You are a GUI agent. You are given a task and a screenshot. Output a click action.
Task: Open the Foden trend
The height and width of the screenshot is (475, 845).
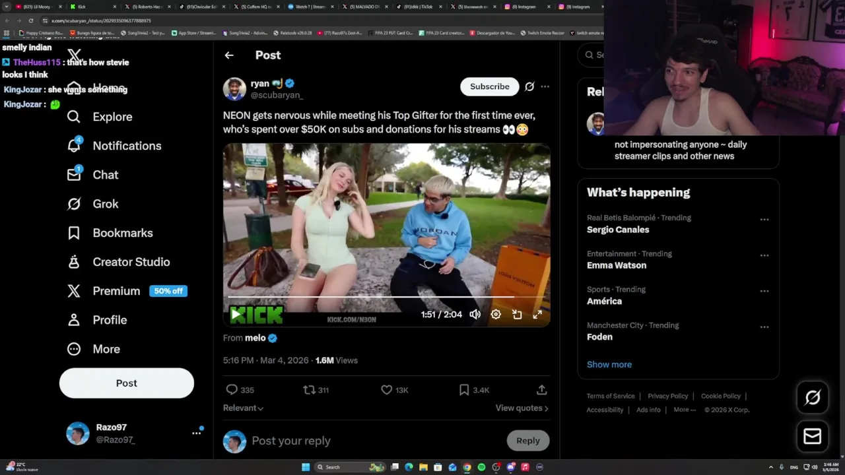pyautogui.click(x=599, y=336)
